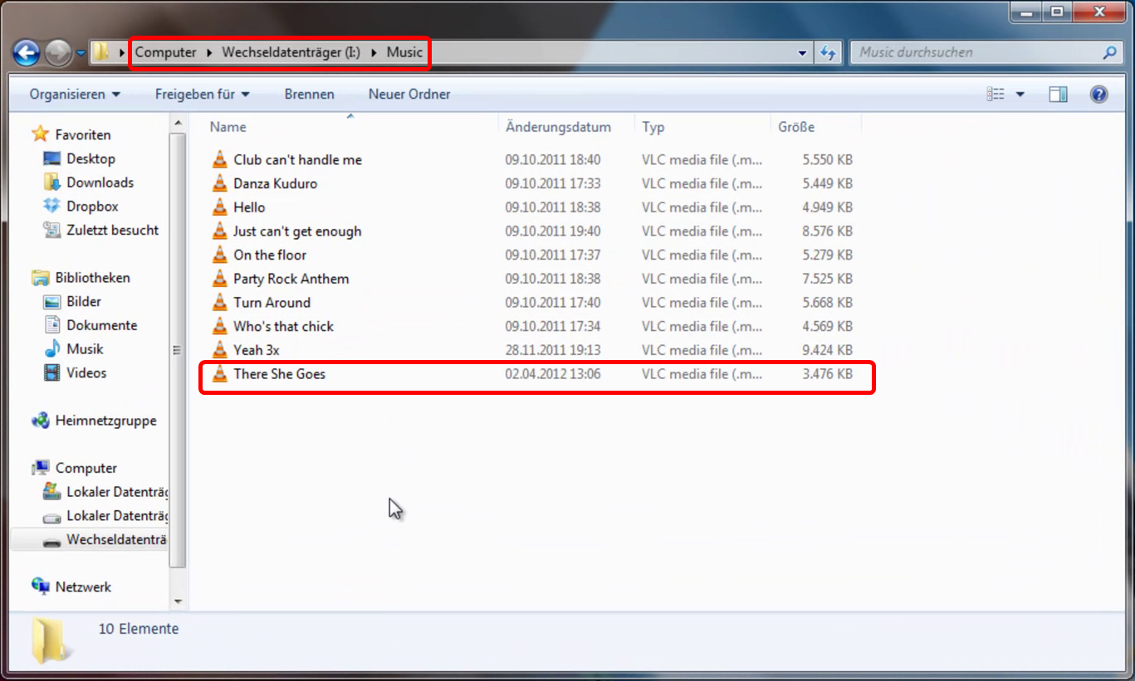Screen dimensions: 1135x681
Task: Click the blue Back navigation arrow
Action: point(27,53)
